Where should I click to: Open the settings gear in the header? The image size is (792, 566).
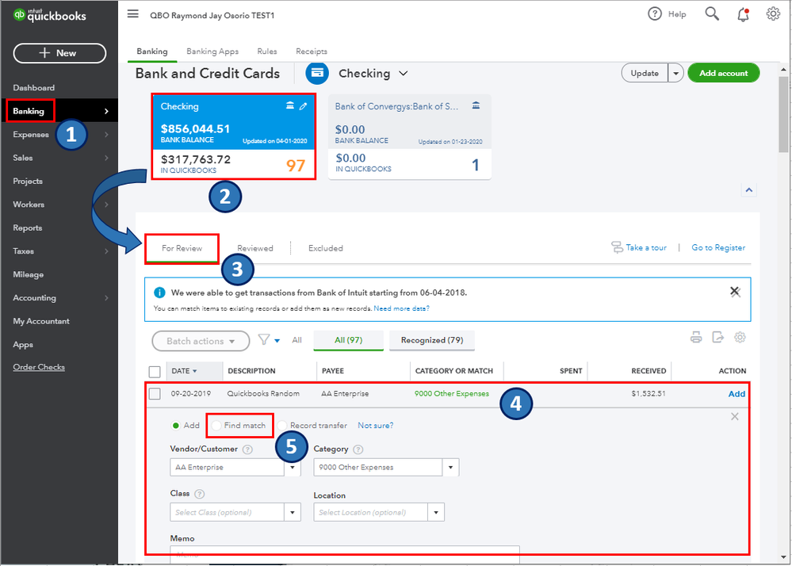coord(773,13)
